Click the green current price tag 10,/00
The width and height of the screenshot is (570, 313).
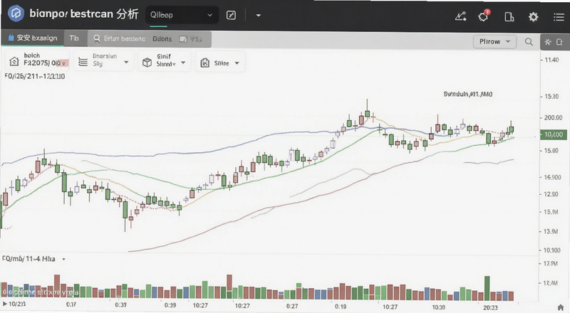coord(554,134)
